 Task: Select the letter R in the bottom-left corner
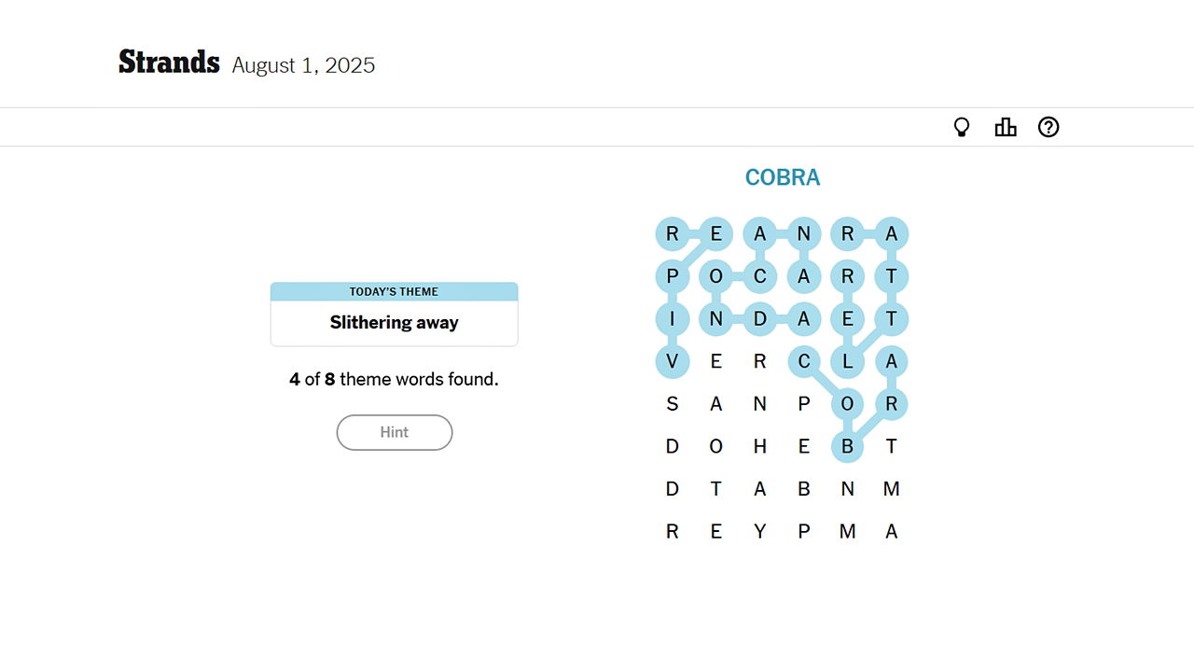673,530
